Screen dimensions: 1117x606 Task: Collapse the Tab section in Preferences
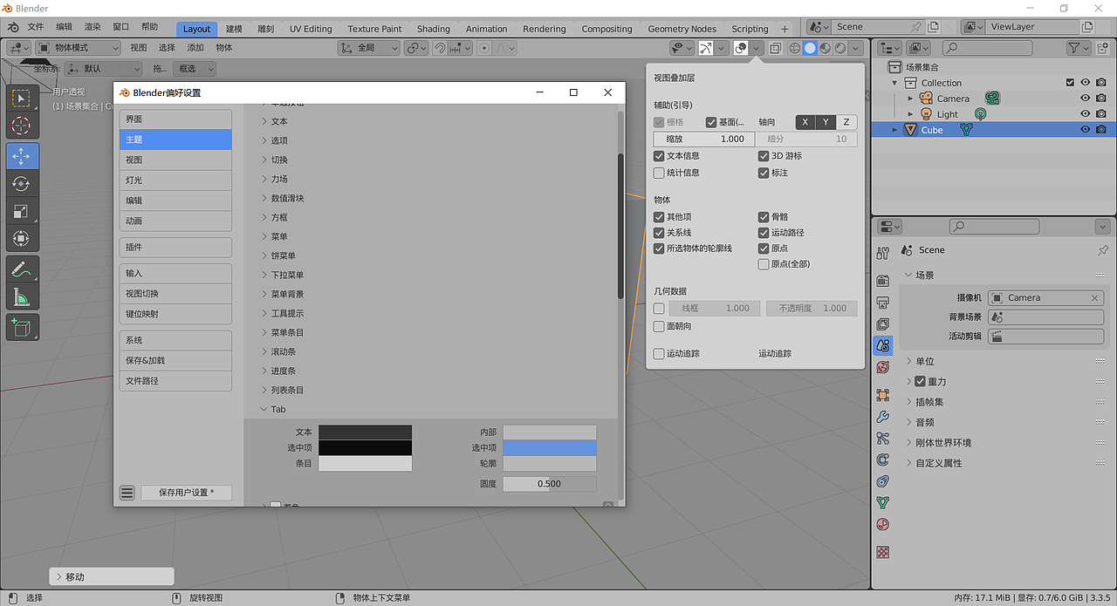pyautogui.click(x=262, y=408)
